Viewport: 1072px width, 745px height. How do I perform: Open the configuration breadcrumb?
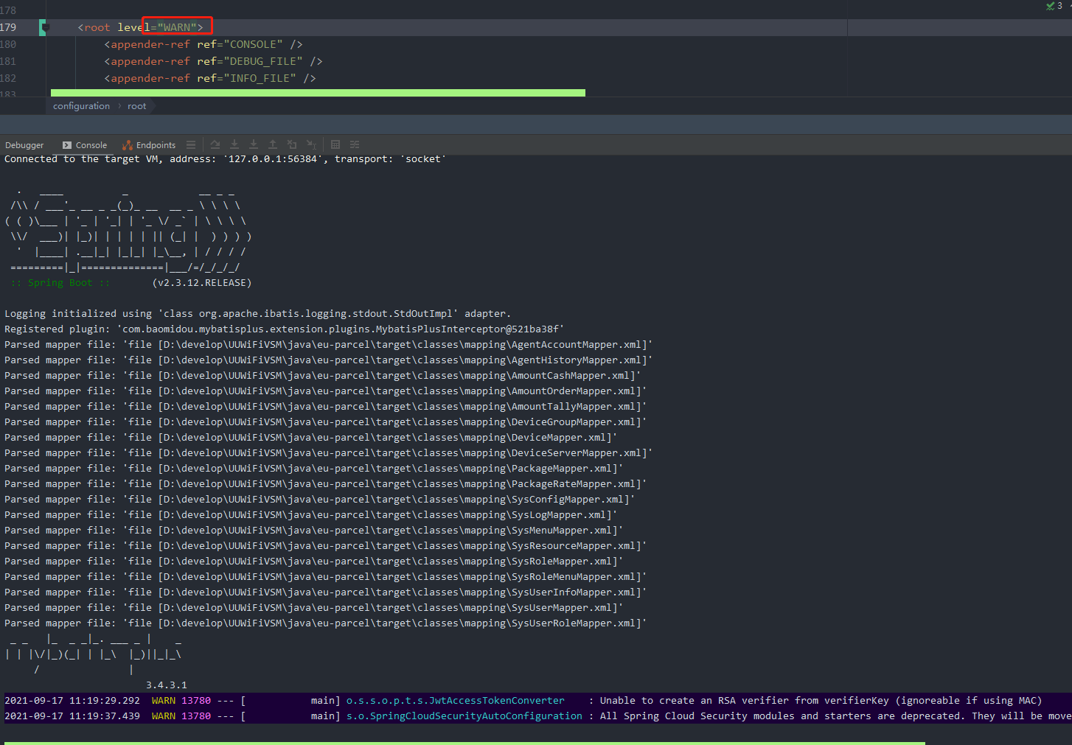click(x=81, y=105)
